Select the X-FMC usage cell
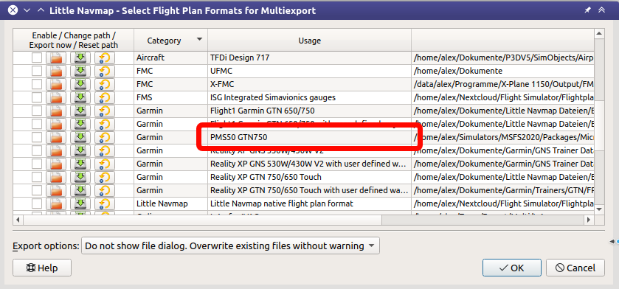 (x=310, y=84)
